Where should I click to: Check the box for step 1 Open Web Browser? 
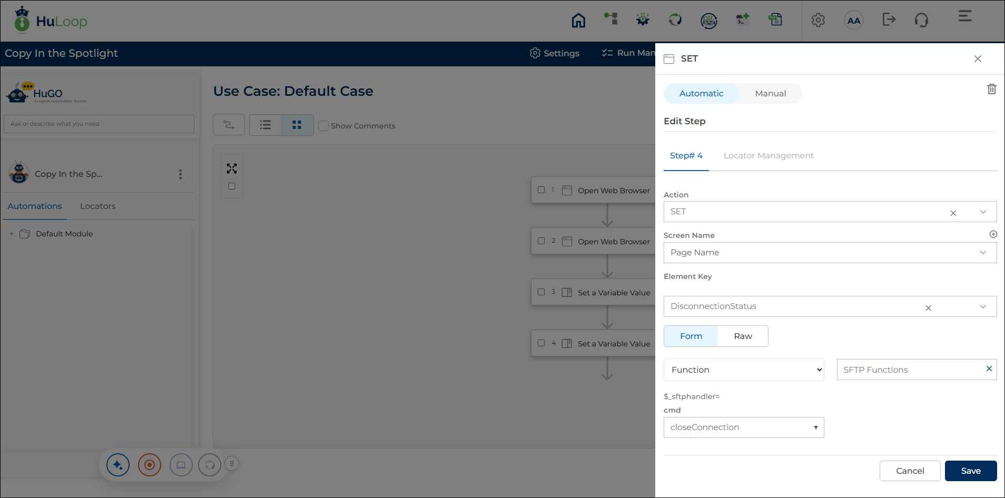(541, 190)
